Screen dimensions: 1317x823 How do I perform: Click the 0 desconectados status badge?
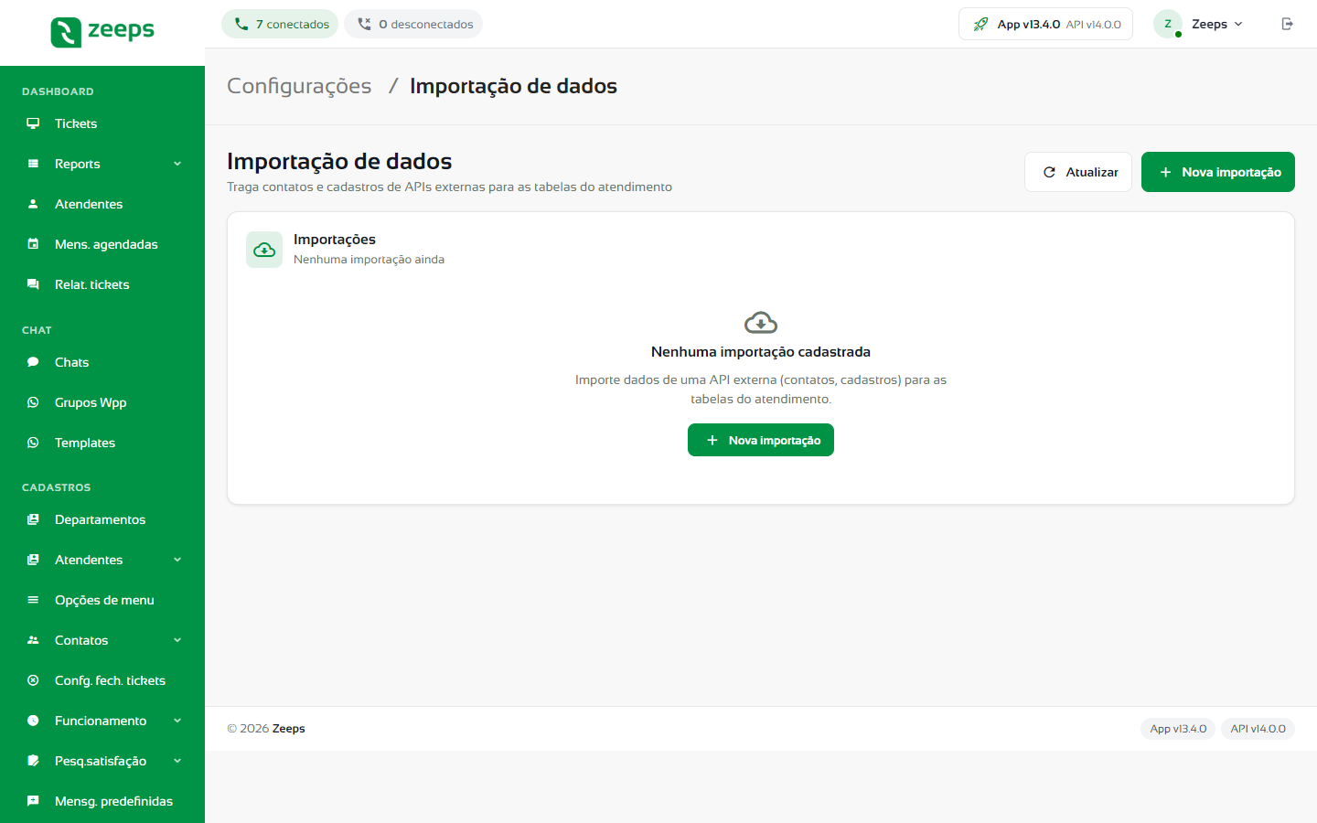(413, 24)
